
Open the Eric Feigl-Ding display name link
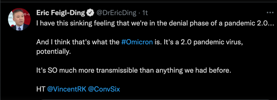click(61, 13)
